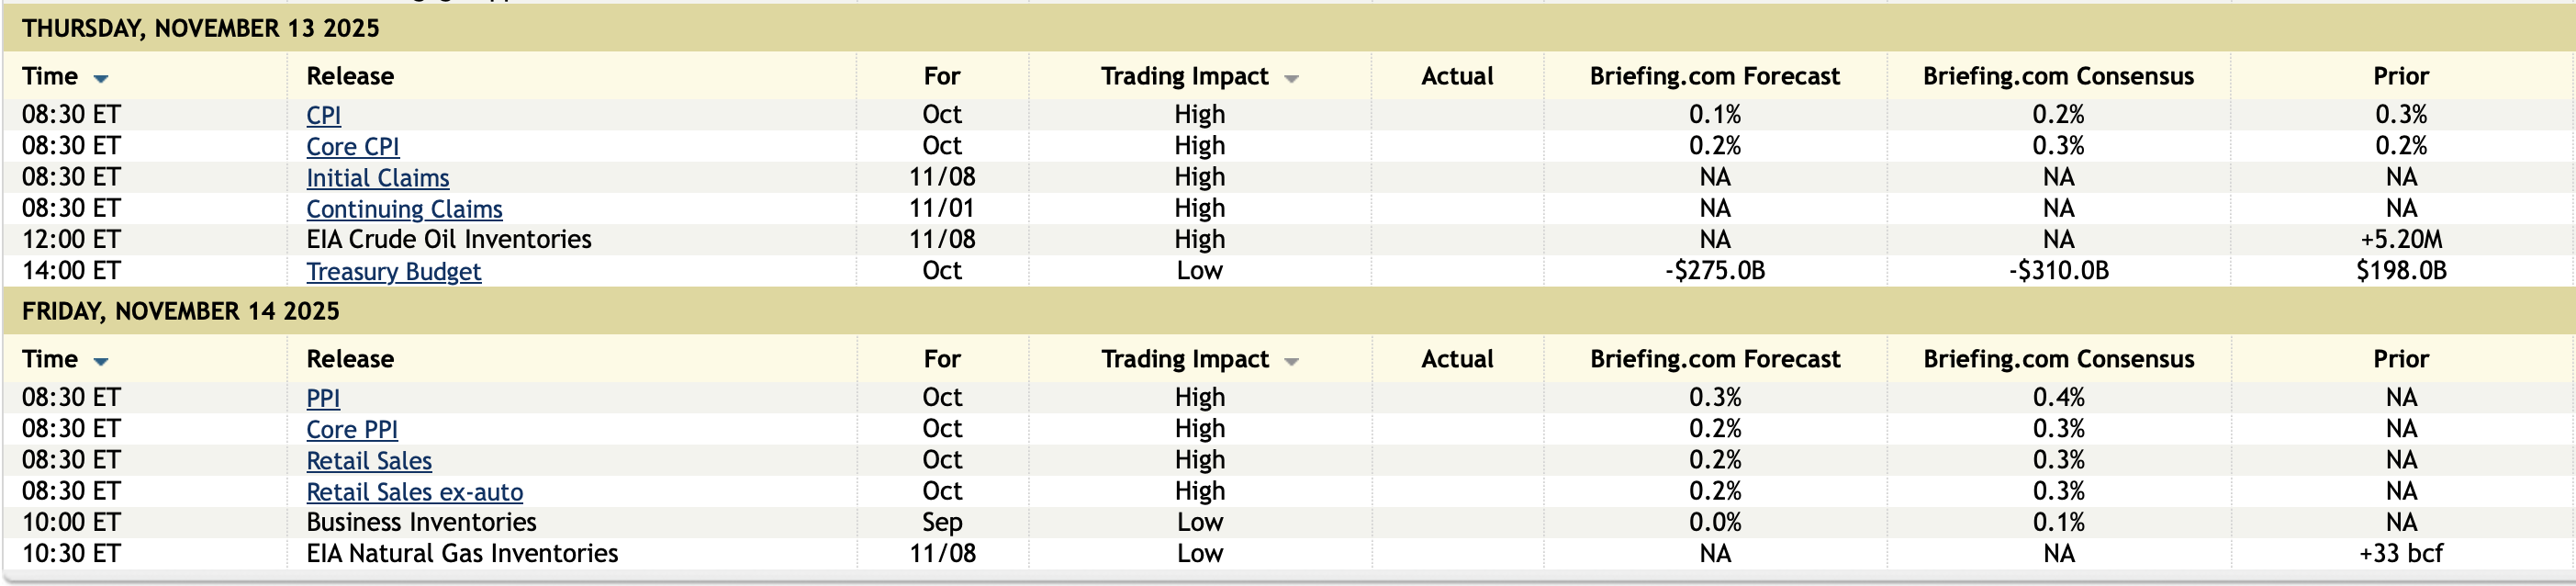Follow the Initial Claims link

[x=377, y=178]
